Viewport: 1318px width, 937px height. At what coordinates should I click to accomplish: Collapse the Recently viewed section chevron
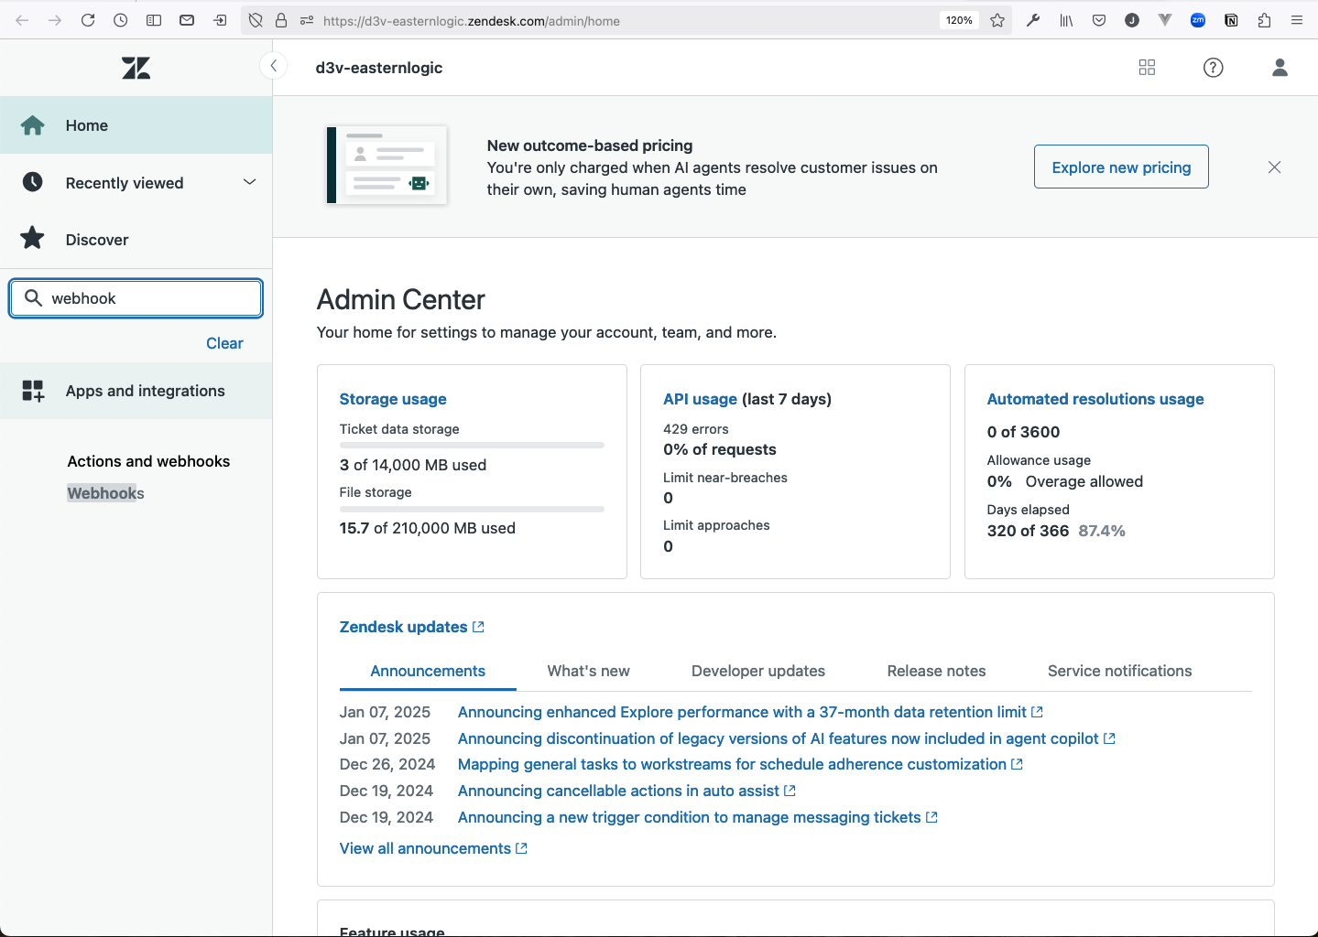pyautogui.click(x=249, y=182)
